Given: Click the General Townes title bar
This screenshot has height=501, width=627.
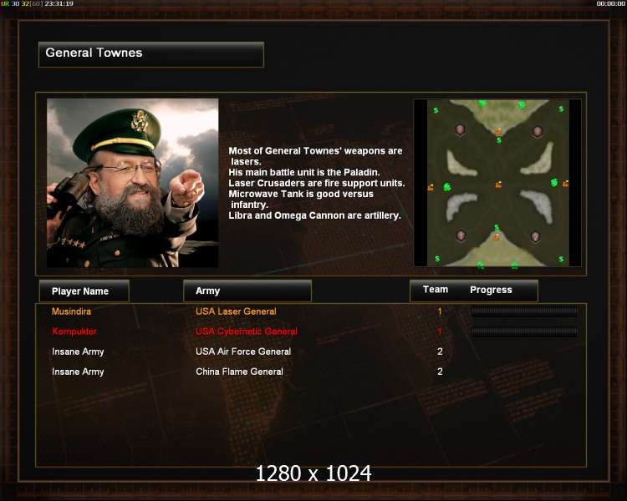Looking at the screenshot, I should tap(151, 54).
